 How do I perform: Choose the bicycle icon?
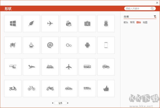pos(31,88)
